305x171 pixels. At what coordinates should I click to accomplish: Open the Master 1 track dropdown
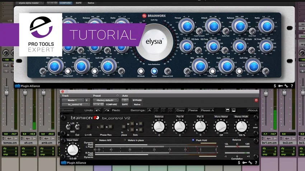click(x=73, y=100)
